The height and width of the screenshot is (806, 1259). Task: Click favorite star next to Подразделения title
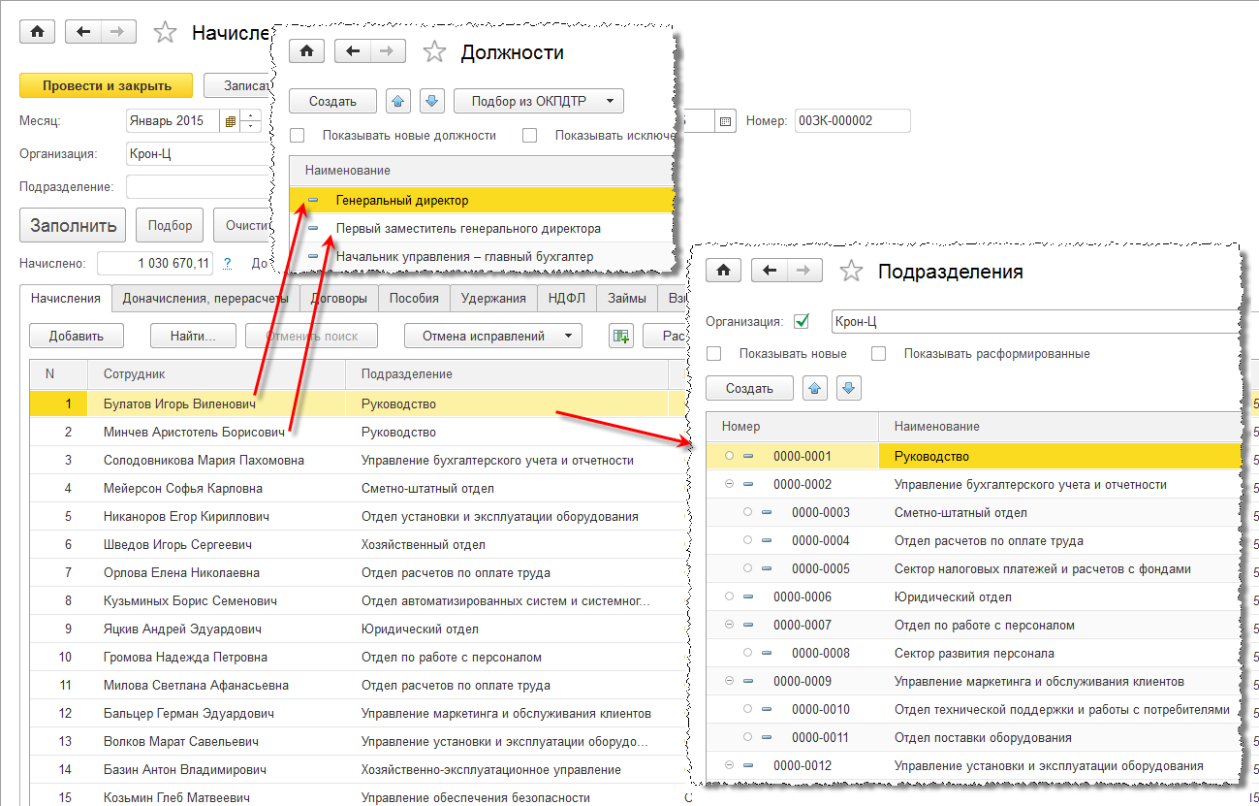(x=851, y=272)
